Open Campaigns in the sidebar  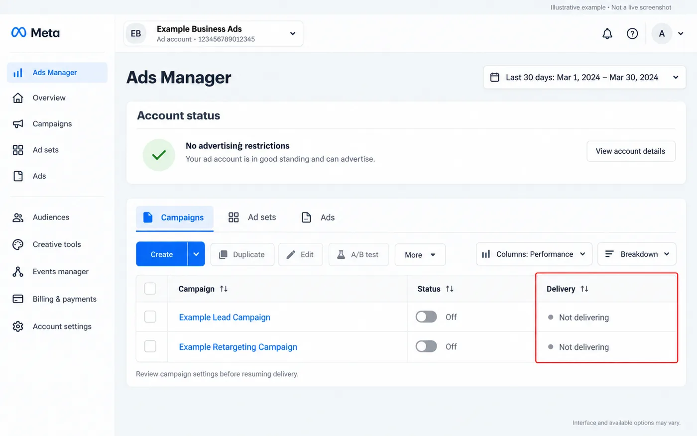52,124
